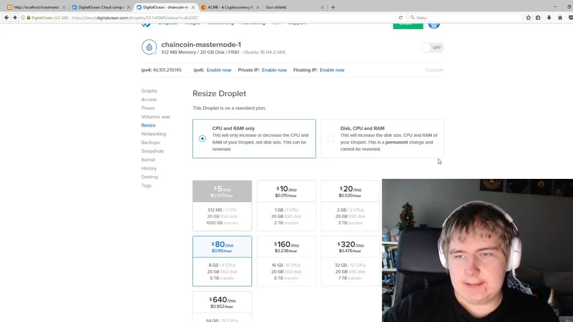The width and height of the screenshot is (573, 322).
Task: Open Power in the droplet sidebar
Action: point(148,108)
